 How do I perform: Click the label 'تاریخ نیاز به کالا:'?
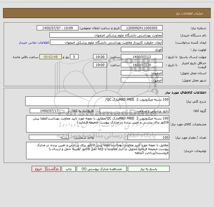83,111
